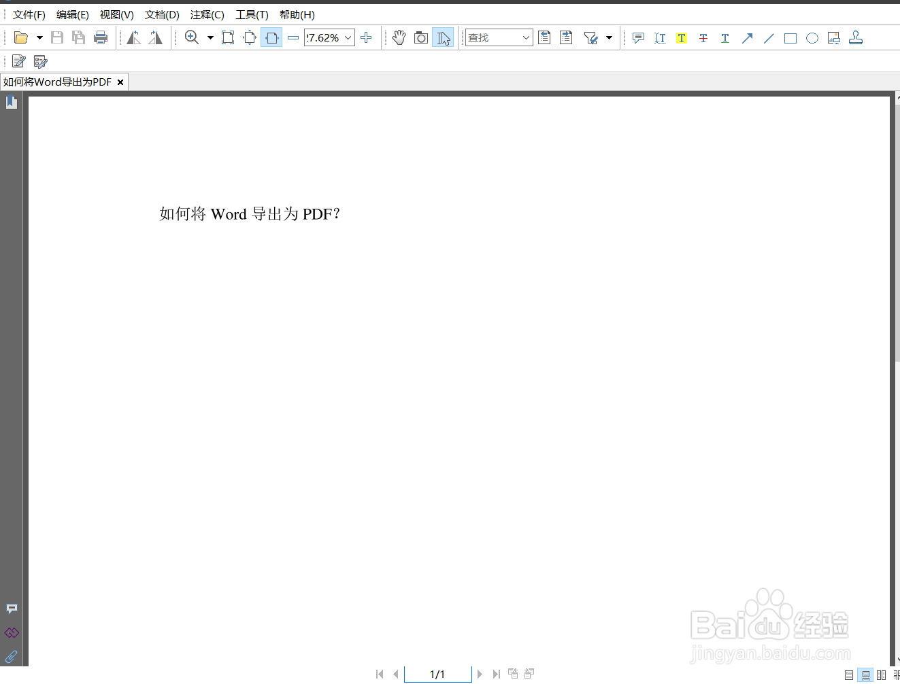Image resolution: width=900 pixels, height=684 pixels.
Task: Go to the last page
Action: tap(496, 674)
